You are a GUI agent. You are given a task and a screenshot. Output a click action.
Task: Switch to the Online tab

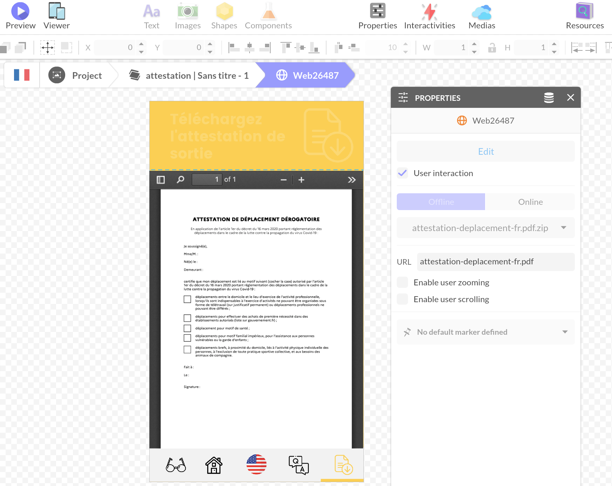coord(530,202)
